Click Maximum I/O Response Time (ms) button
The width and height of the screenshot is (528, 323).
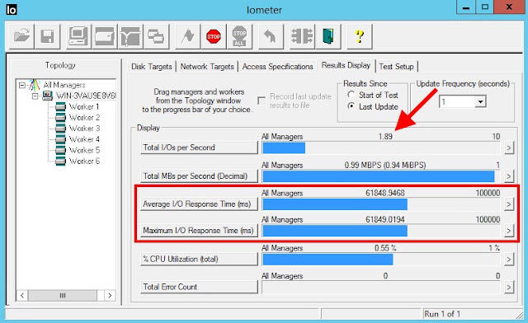tap(199, 231)
